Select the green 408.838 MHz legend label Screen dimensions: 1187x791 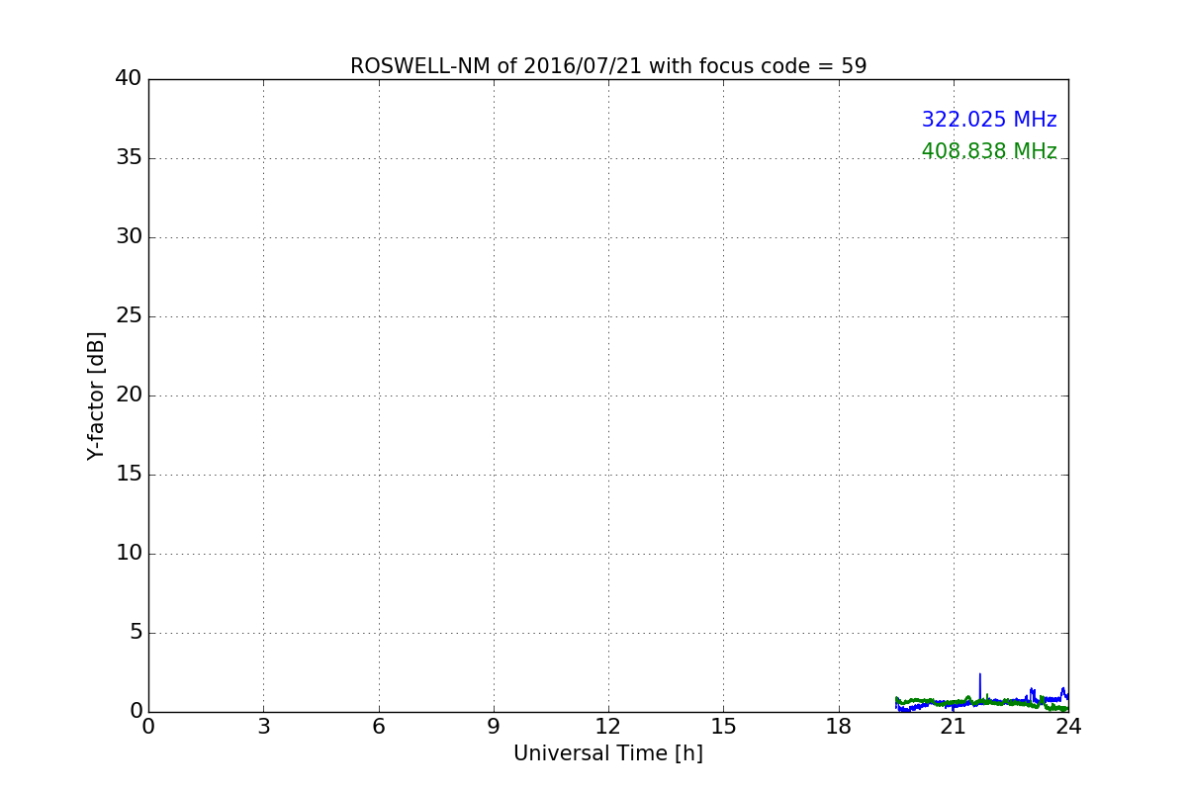coord(989,151)
